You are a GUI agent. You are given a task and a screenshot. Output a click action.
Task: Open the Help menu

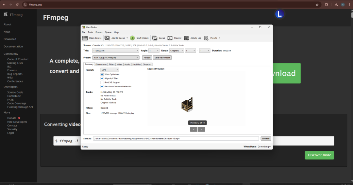[116, 32]
